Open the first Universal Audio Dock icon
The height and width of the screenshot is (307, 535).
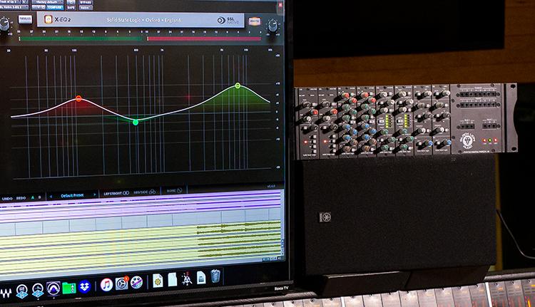22,291
